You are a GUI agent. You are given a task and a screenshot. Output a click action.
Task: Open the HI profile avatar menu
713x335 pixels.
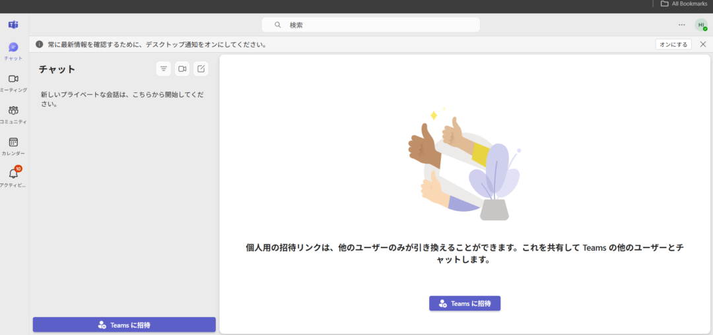point(701,25)
